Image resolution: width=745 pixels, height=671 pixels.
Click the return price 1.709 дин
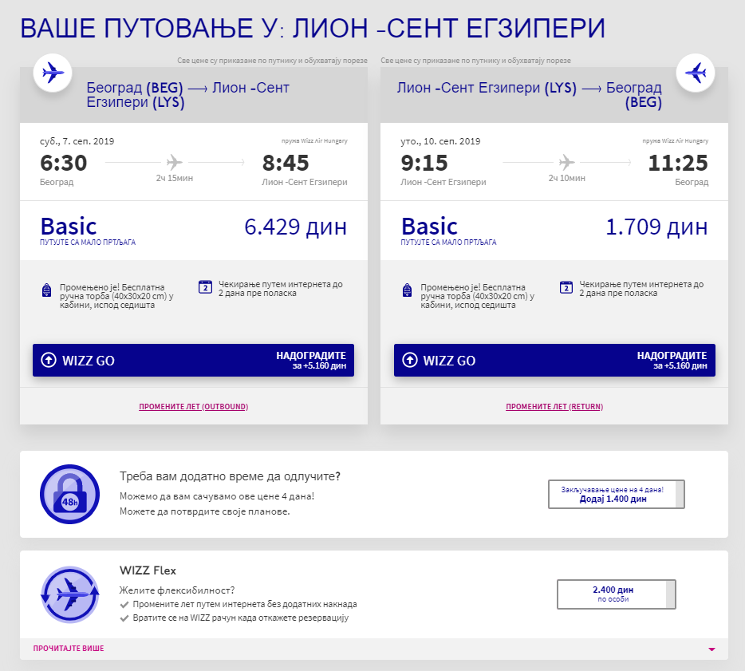[656, 227]
